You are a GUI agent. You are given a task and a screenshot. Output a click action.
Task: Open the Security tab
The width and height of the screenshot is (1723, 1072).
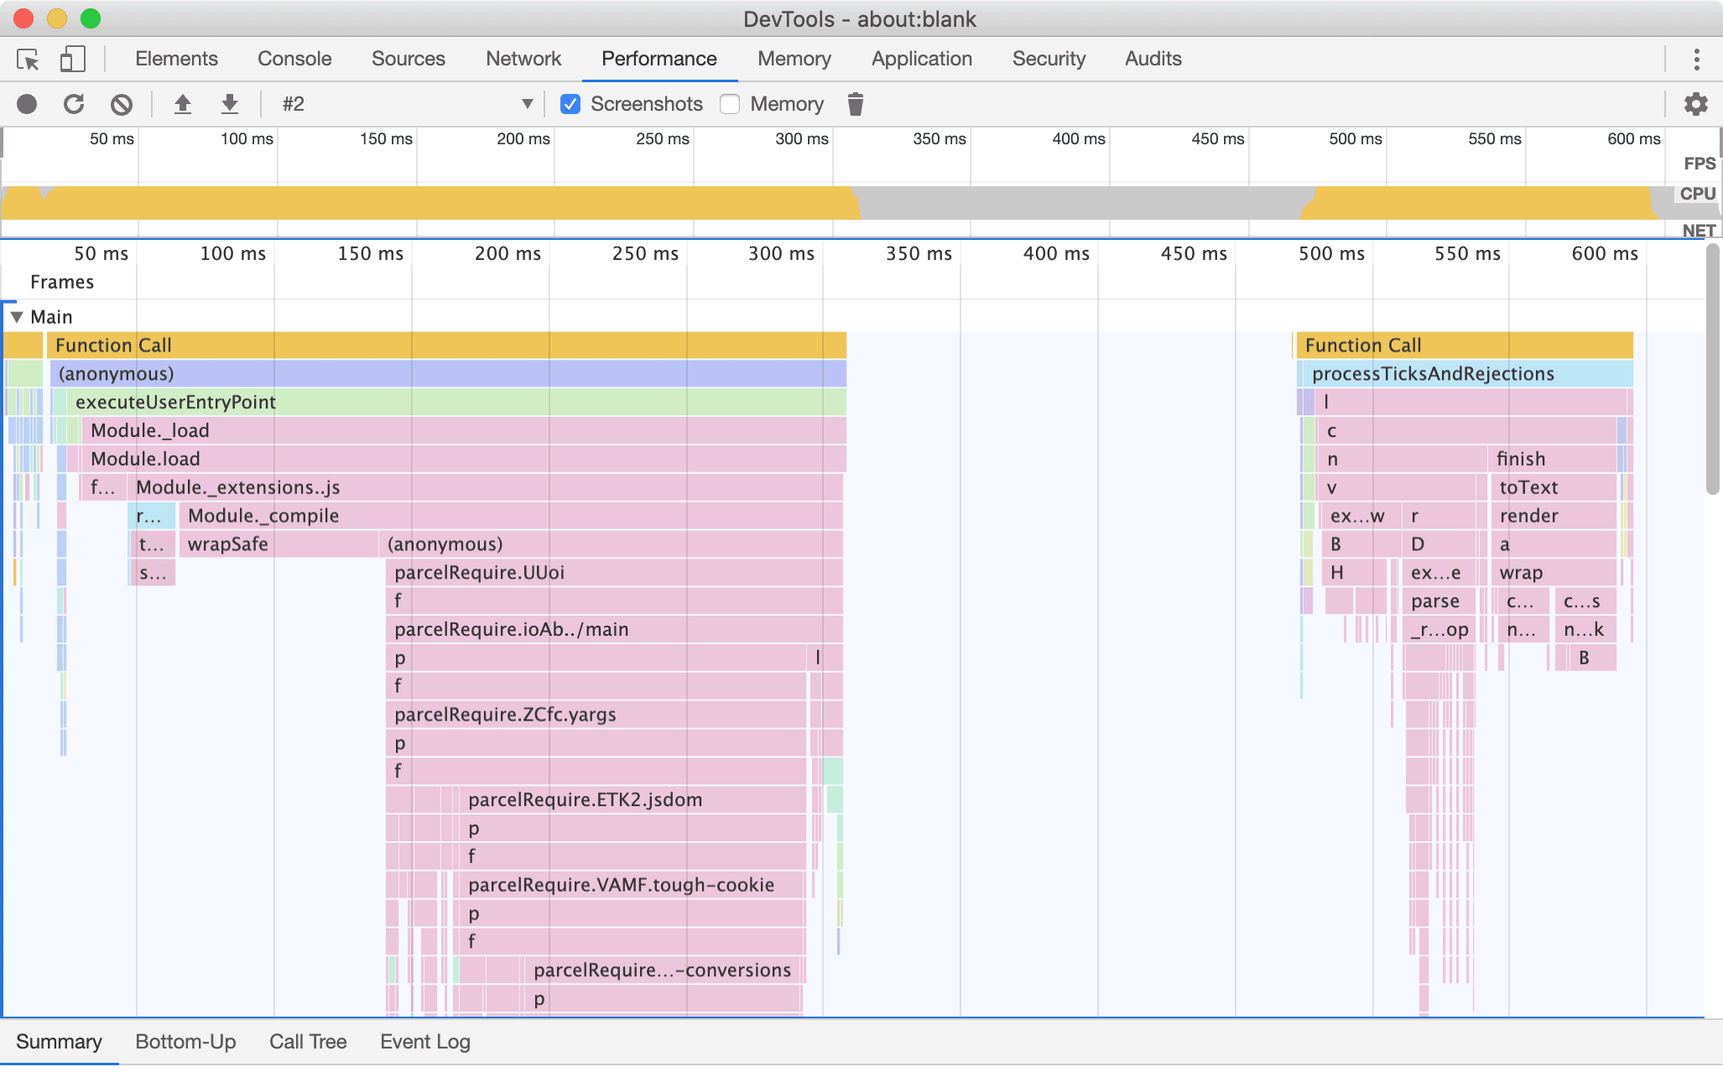tap(1049, 59)
